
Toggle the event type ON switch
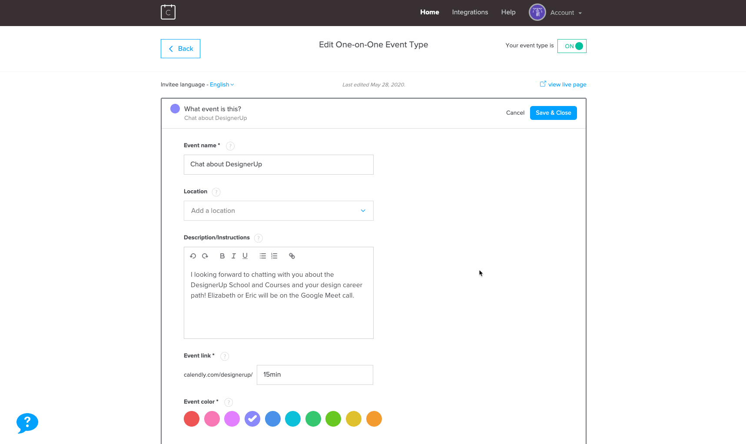point(572,46)
